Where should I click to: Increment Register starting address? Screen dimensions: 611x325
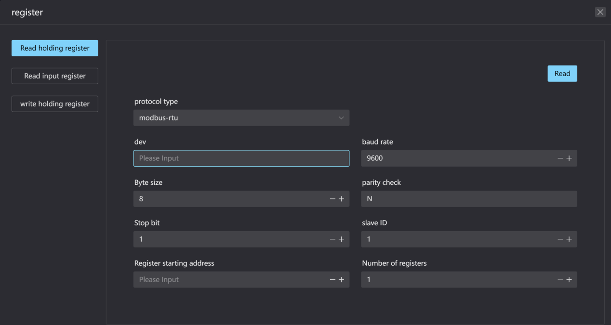coord(342,280)
